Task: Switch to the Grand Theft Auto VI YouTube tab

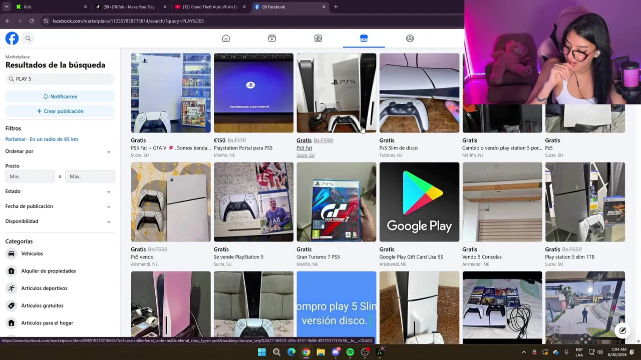Action: pos(210,7)
